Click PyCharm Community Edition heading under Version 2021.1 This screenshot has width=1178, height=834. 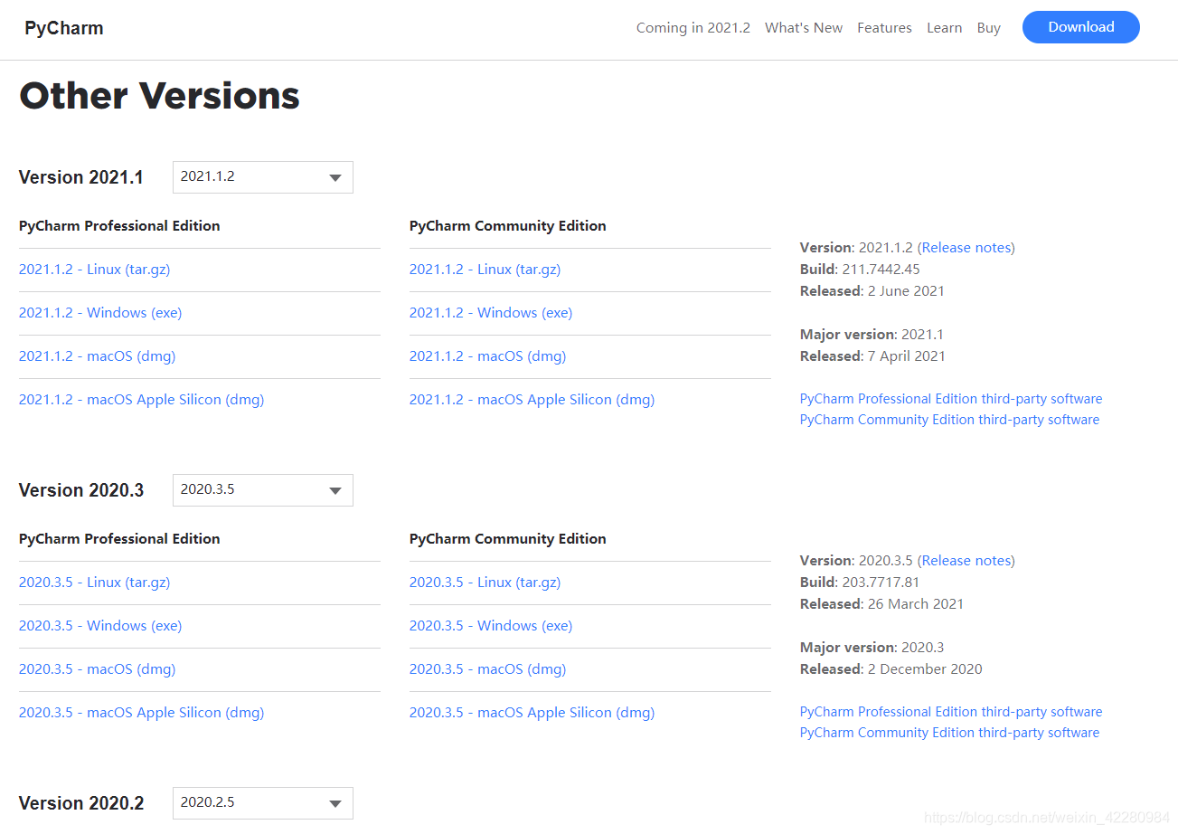click(x=508, y=226)
